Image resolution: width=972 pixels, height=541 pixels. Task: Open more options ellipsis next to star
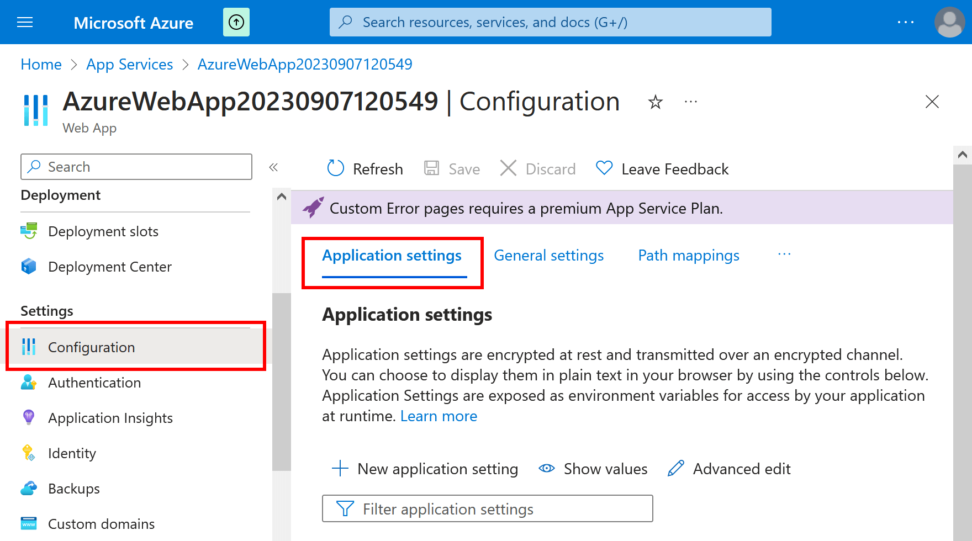(691, 102)
